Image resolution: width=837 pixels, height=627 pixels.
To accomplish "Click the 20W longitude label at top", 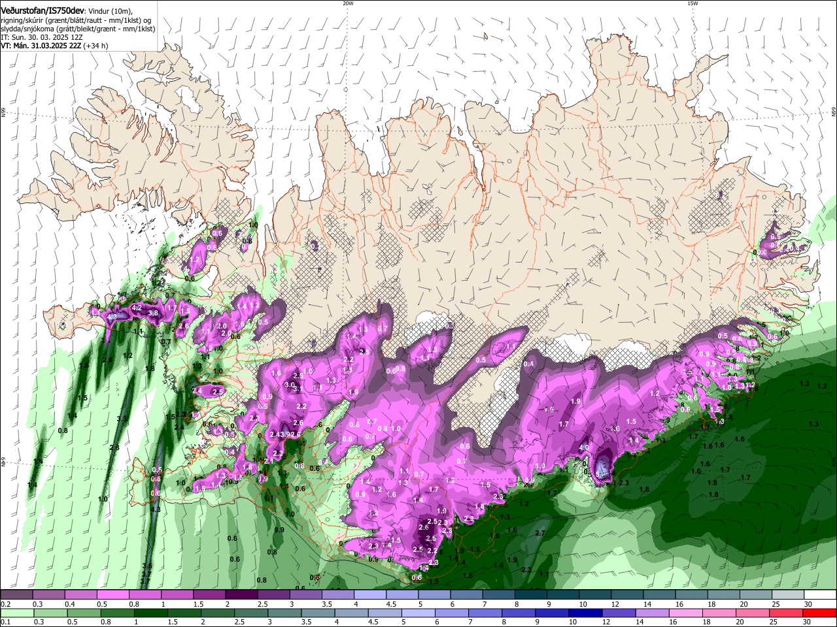I will pos(348,3).
